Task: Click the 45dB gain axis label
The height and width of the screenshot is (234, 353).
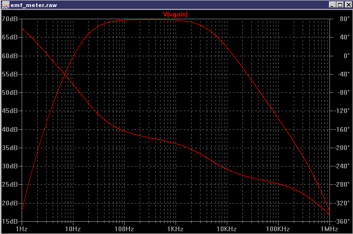Action: [x=10, y=111]
